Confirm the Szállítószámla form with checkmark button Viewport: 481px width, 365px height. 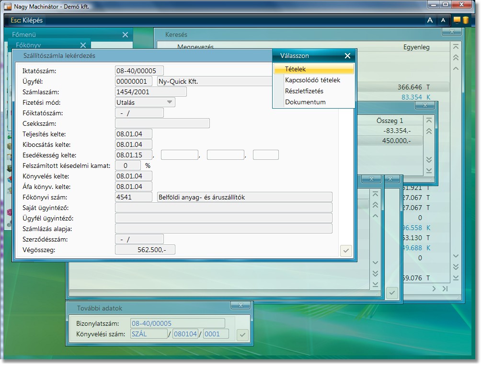pos(346,250)
